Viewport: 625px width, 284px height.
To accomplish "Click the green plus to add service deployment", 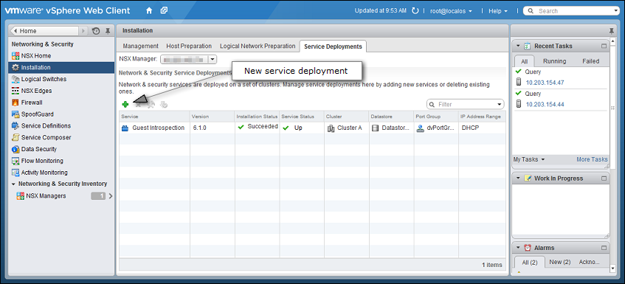I will tap(125, 104).
